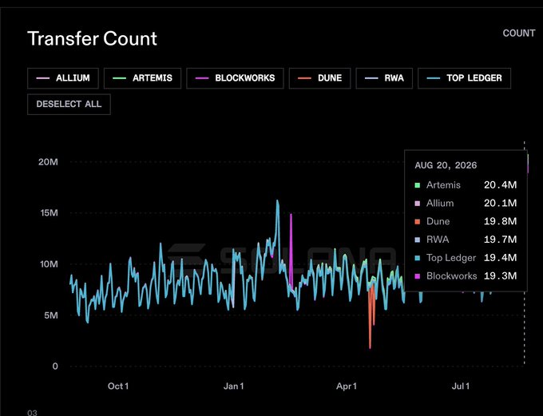Click the 20M y-axis label
Viewport: 543px width, 416px height.
coord(48,162)
